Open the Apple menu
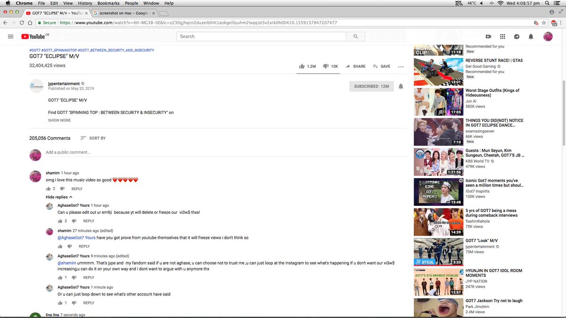This screenshot has height=318, width=566. pos(8,3)
